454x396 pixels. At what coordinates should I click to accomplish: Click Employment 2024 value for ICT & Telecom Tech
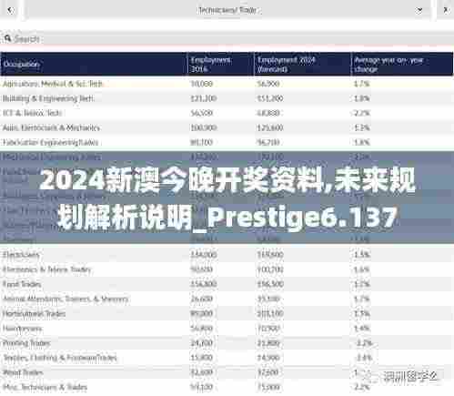click(x=268, y=113)
